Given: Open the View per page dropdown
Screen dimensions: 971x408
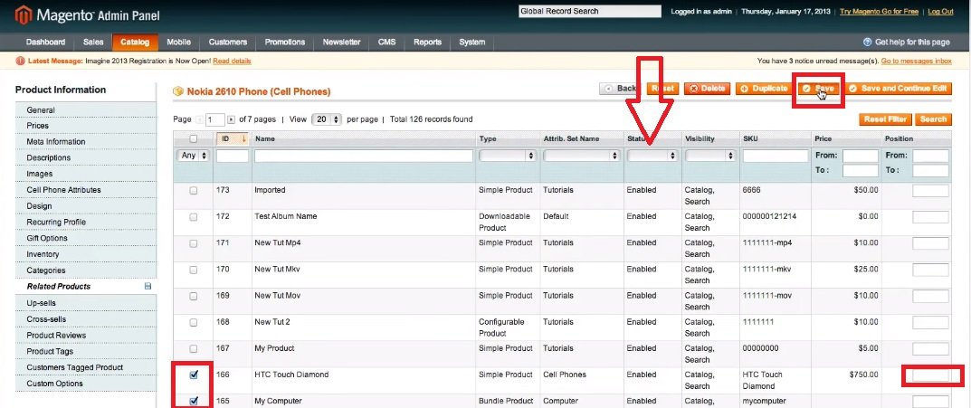Looking at the screenshot, I should (x=327, y=119).
